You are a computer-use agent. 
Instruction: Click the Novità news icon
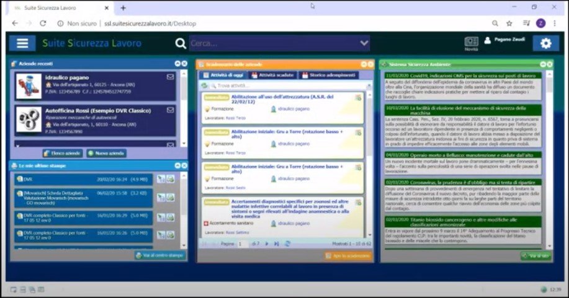(472, 42)
